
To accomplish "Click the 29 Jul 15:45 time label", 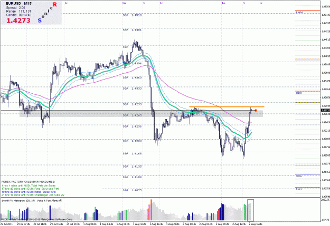I will click(56, 224).
